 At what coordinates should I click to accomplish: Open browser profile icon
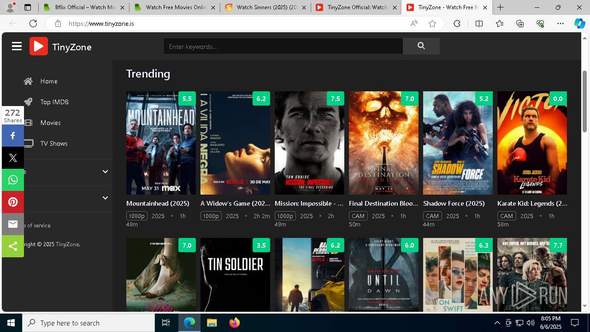(10, 7)
